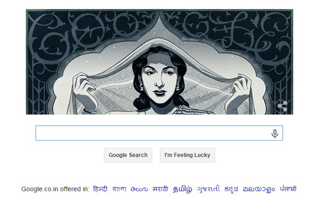
Task: Focus the Google search text box
Action: coord(159,133)
